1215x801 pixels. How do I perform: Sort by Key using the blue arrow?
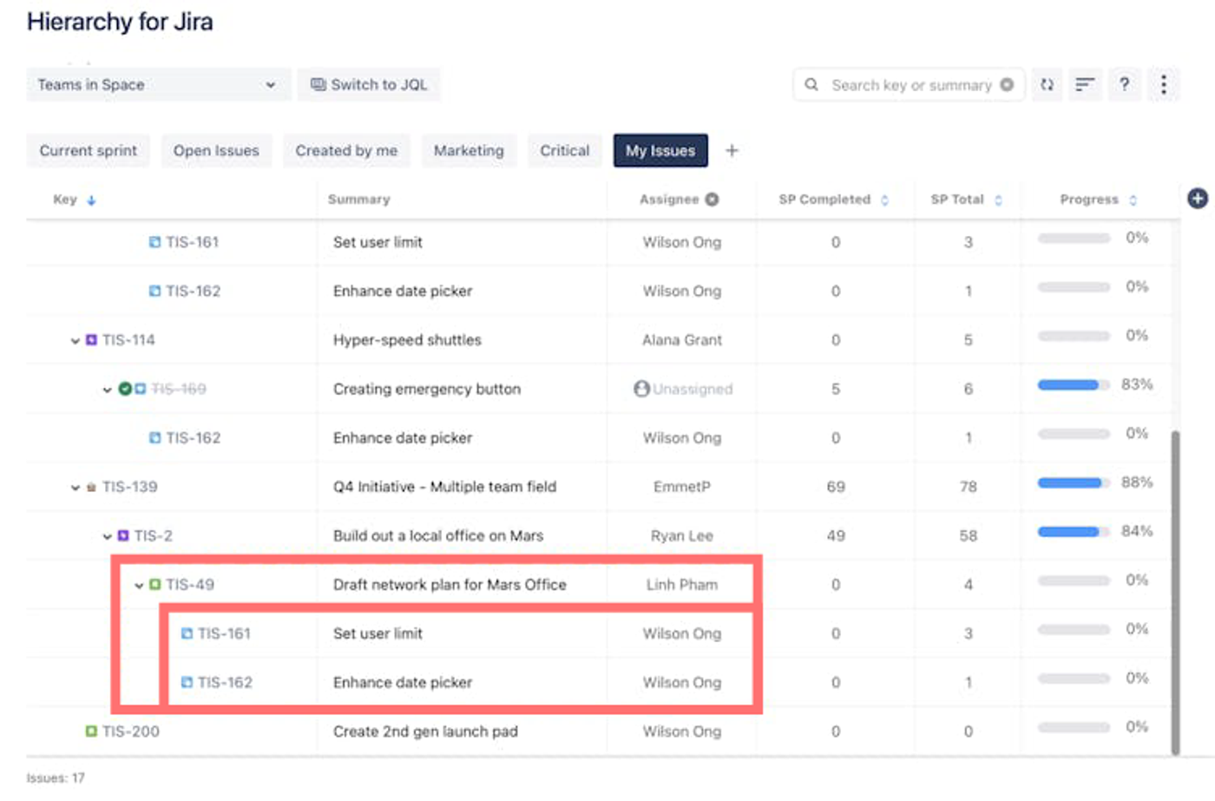click(91, 200)
